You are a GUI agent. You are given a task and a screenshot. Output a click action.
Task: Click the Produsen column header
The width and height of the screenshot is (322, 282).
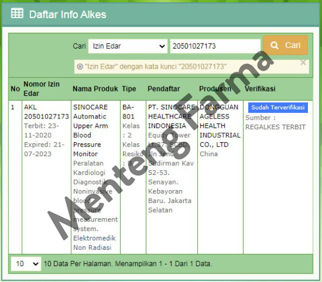click(215, 89)
